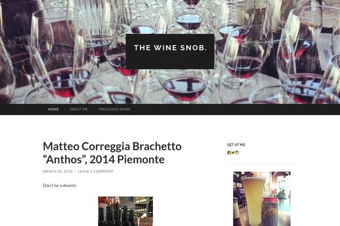Click the line under site title

click(x=170, y=58)
